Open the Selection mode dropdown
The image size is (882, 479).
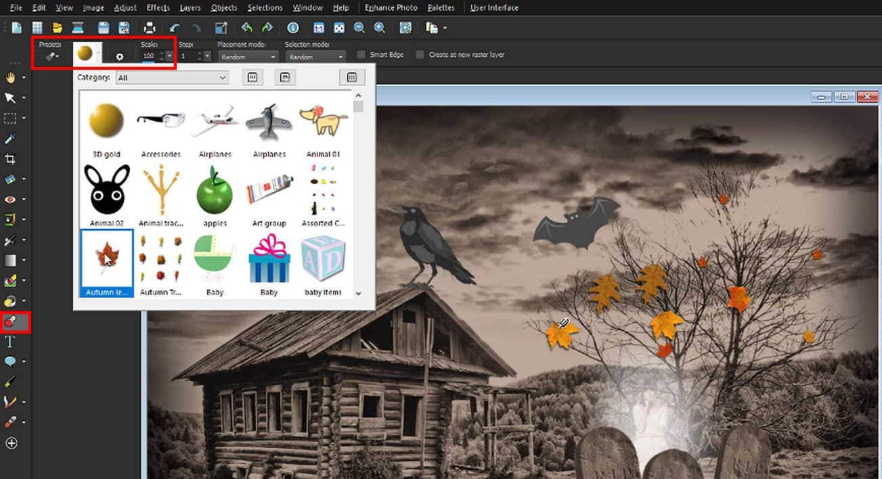pos(315,57)
